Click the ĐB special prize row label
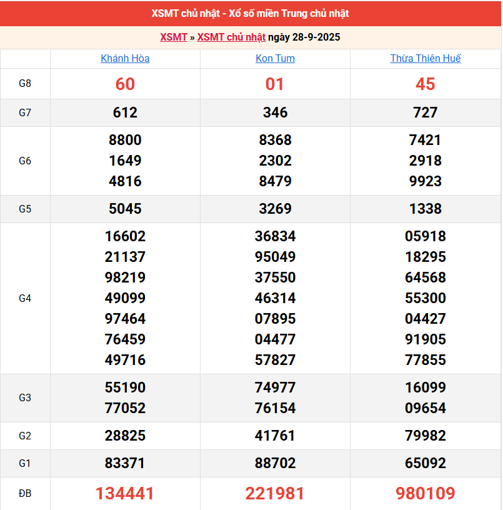The image size is (503, 510). tap(25, 494)
